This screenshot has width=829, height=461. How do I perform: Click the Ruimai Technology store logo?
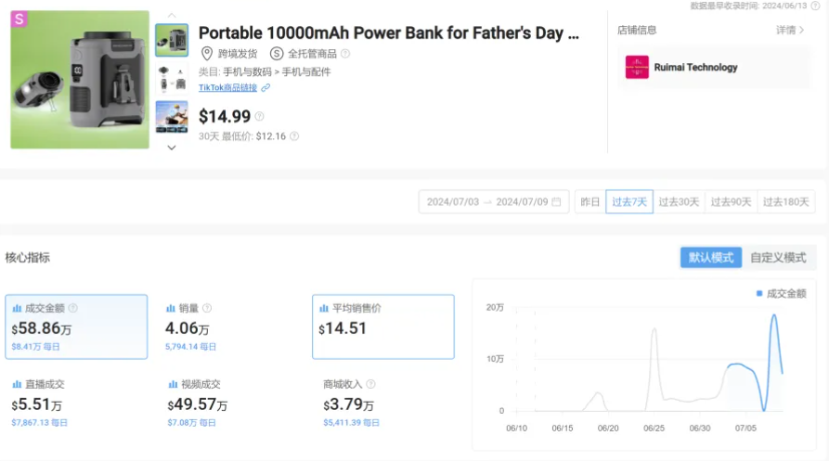pyautogui.click(x=637, y=68)
